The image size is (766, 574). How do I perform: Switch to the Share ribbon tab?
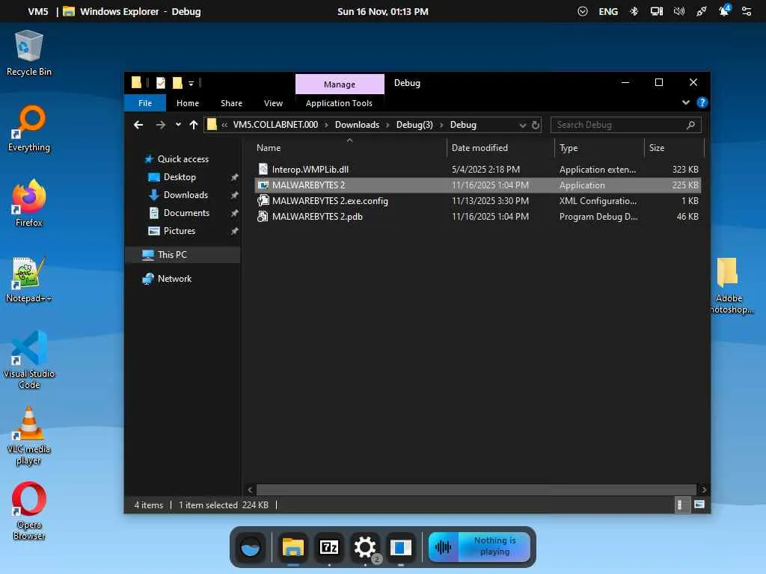point(231,103)
